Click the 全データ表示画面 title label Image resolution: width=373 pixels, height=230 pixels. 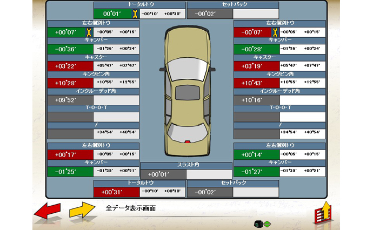tap(130, 208)
